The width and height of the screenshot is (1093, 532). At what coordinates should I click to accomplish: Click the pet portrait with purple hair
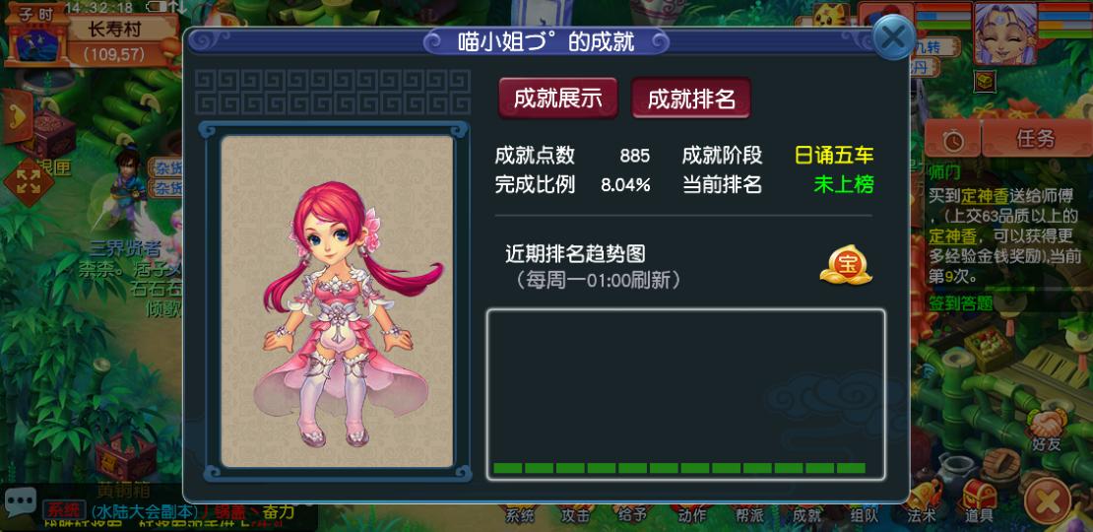(x=1004, y=33)
